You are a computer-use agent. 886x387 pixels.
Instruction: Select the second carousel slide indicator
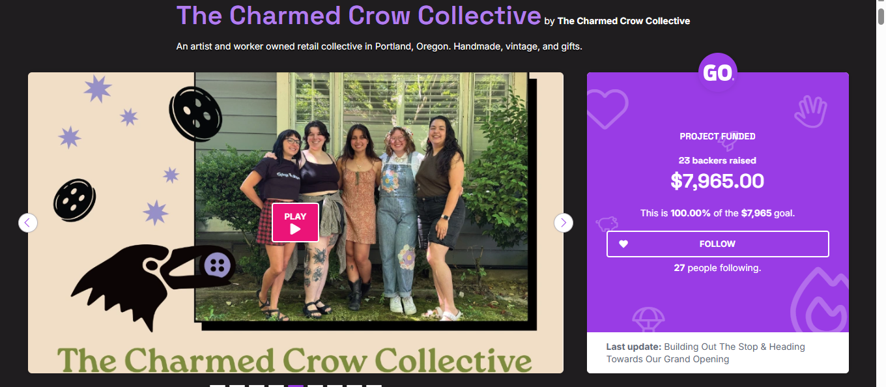click(237, 386)
